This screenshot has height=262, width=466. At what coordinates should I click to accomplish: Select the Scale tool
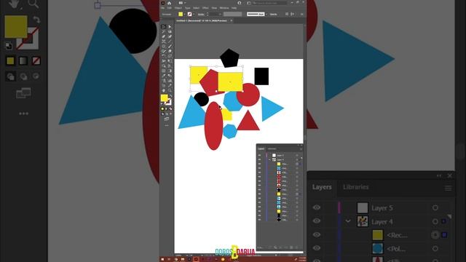(170, 56)
